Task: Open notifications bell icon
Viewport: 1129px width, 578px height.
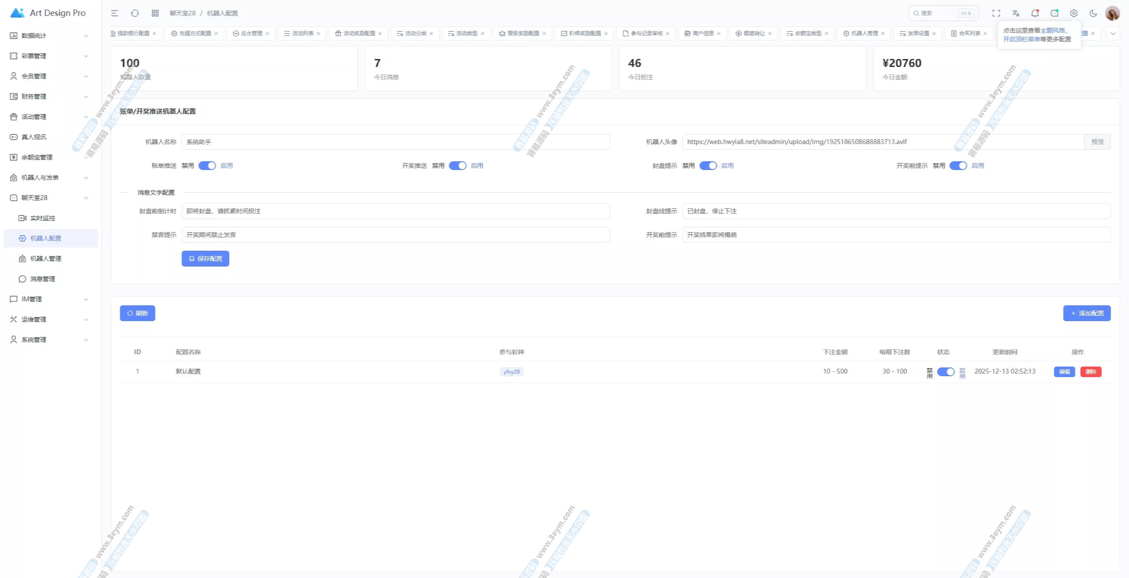Action: point(1035,13)
